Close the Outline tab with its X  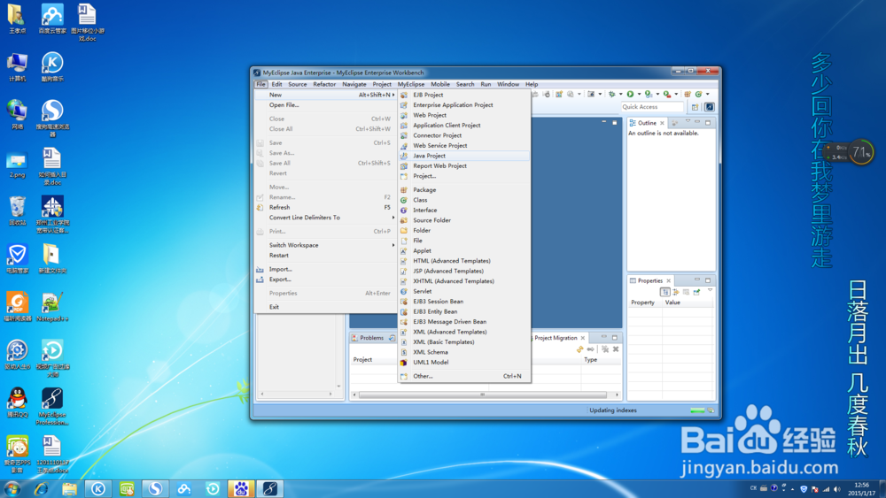click(662, 123)
